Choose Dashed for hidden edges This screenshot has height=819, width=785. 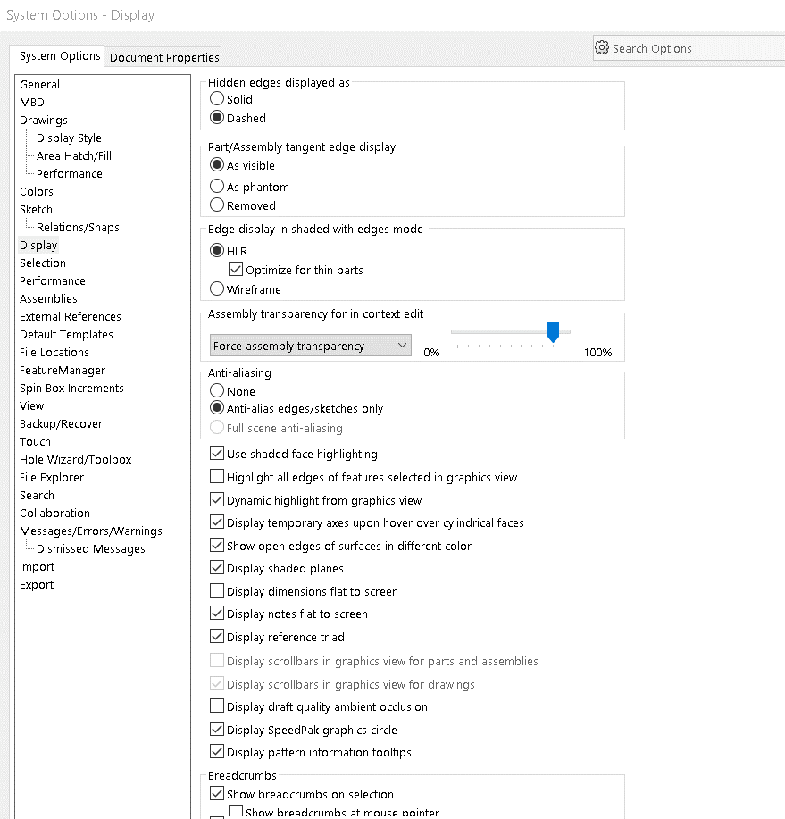click(217, 118)
